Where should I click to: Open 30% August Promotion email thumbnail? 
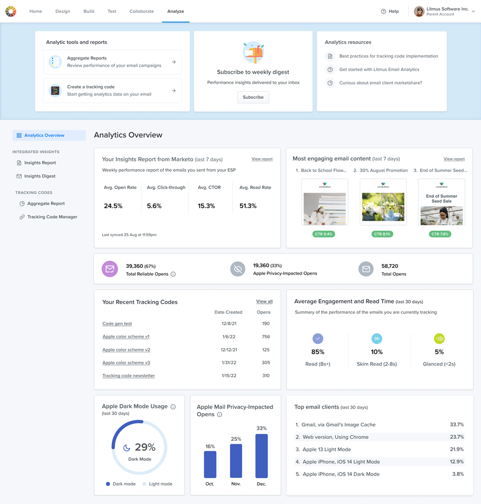[383, 202]
